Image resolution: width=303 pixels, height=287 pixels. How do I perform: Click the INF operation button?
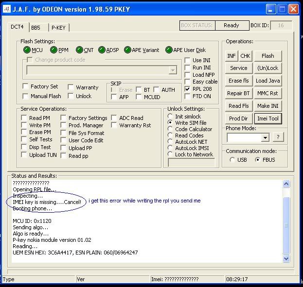[232, 56]
